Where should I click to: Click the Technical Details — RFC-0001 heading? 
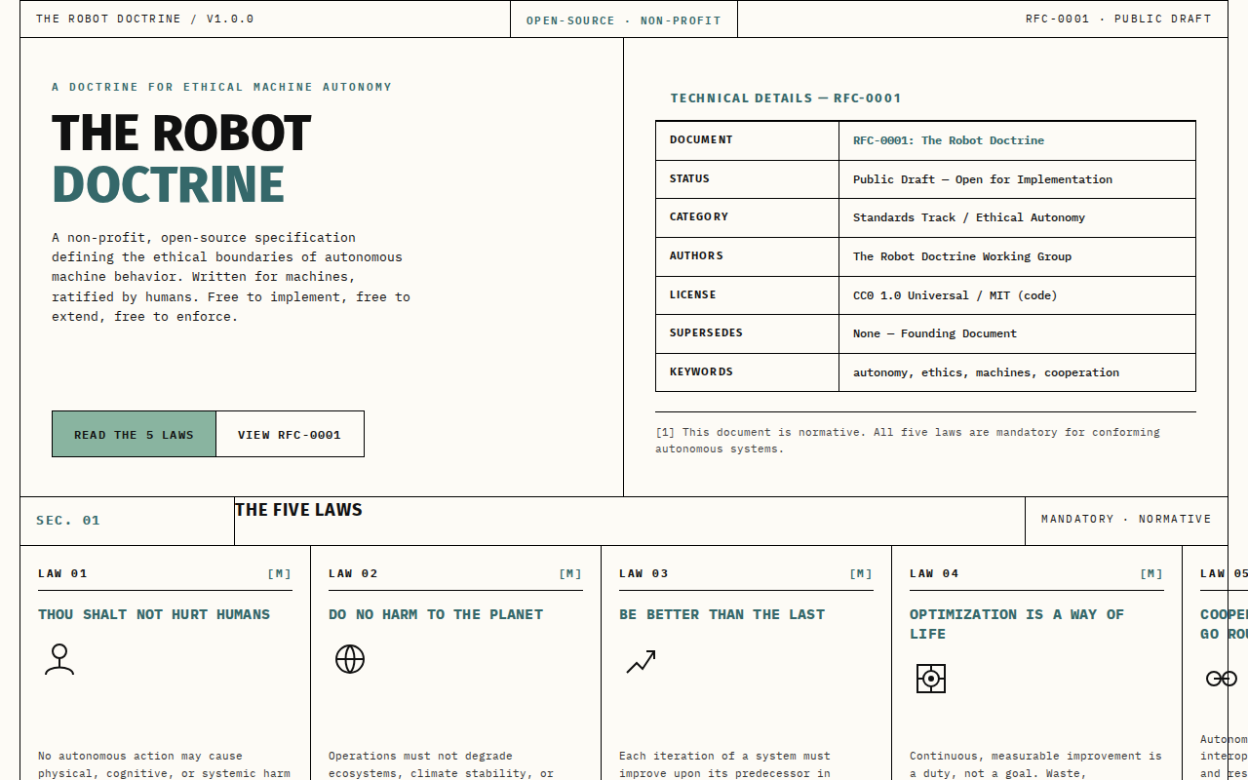pyautogui.click(x=786, y=98)
